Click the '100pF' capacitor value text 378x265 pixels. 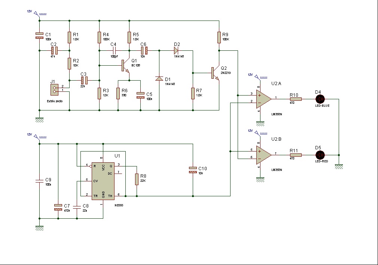click(x=114, y=56)
